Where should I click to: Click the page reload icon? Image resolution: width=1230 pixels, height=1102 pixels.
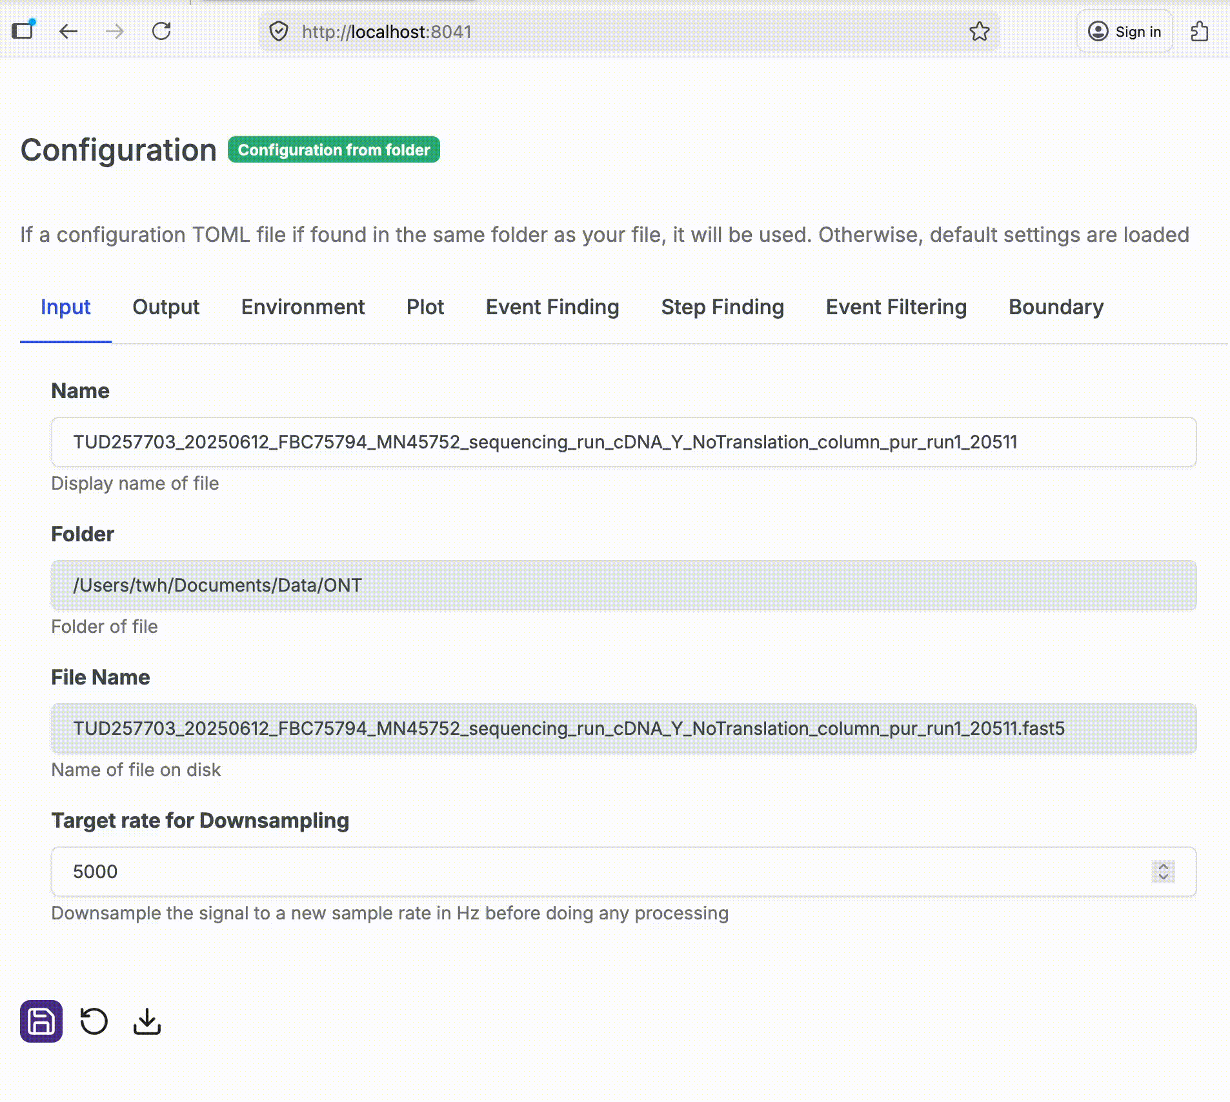162,31
